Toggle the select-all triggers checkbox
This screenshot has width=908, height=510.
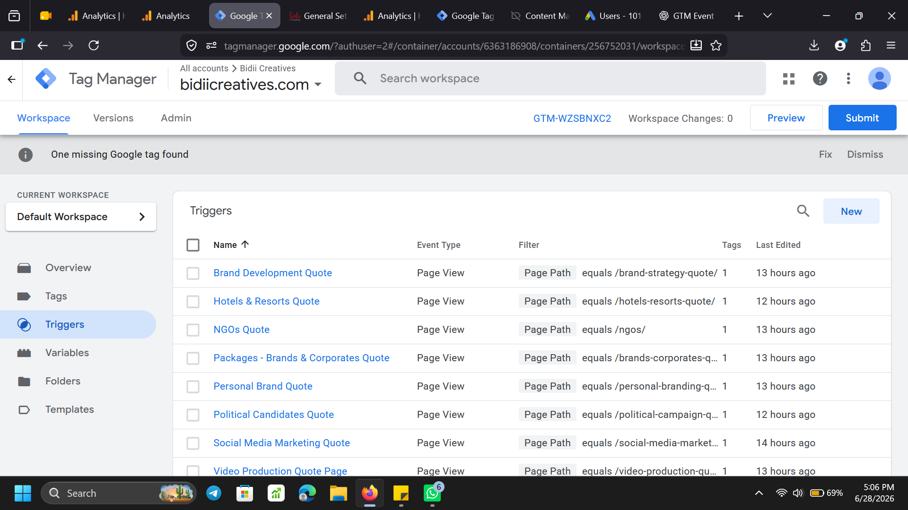click(x=193, y=245)
